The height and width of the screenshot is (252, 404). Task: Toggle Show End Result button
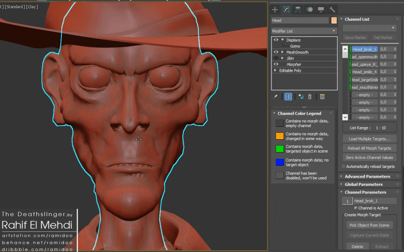(x=288, y=97)
